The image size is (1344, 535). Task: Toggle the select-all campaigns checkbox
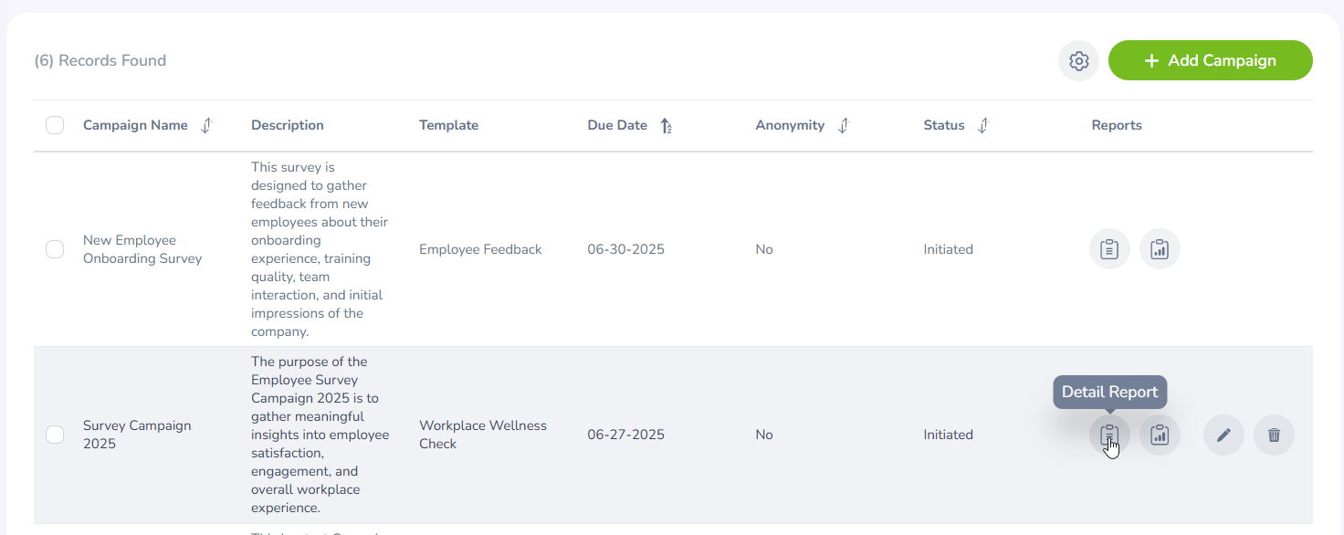coord(55,125)
